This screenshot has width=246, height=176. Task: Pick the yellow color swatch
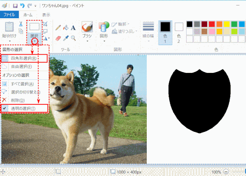pyautogui.click(x=227, y=24)
